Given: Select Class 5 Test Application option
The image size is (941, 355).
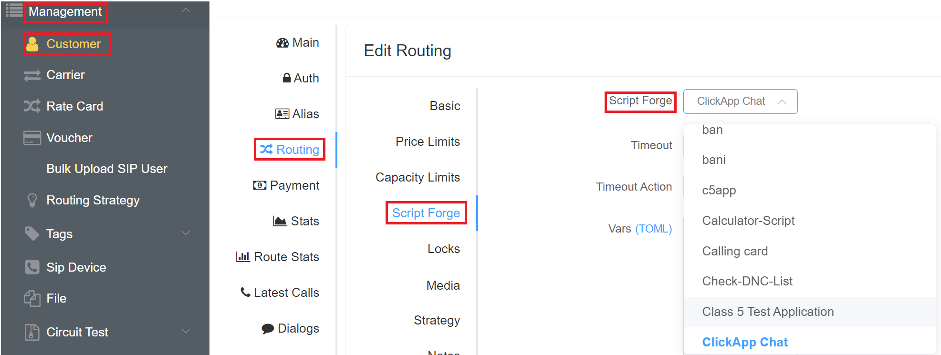Looking at the screenshot, I should pos(768,312).
